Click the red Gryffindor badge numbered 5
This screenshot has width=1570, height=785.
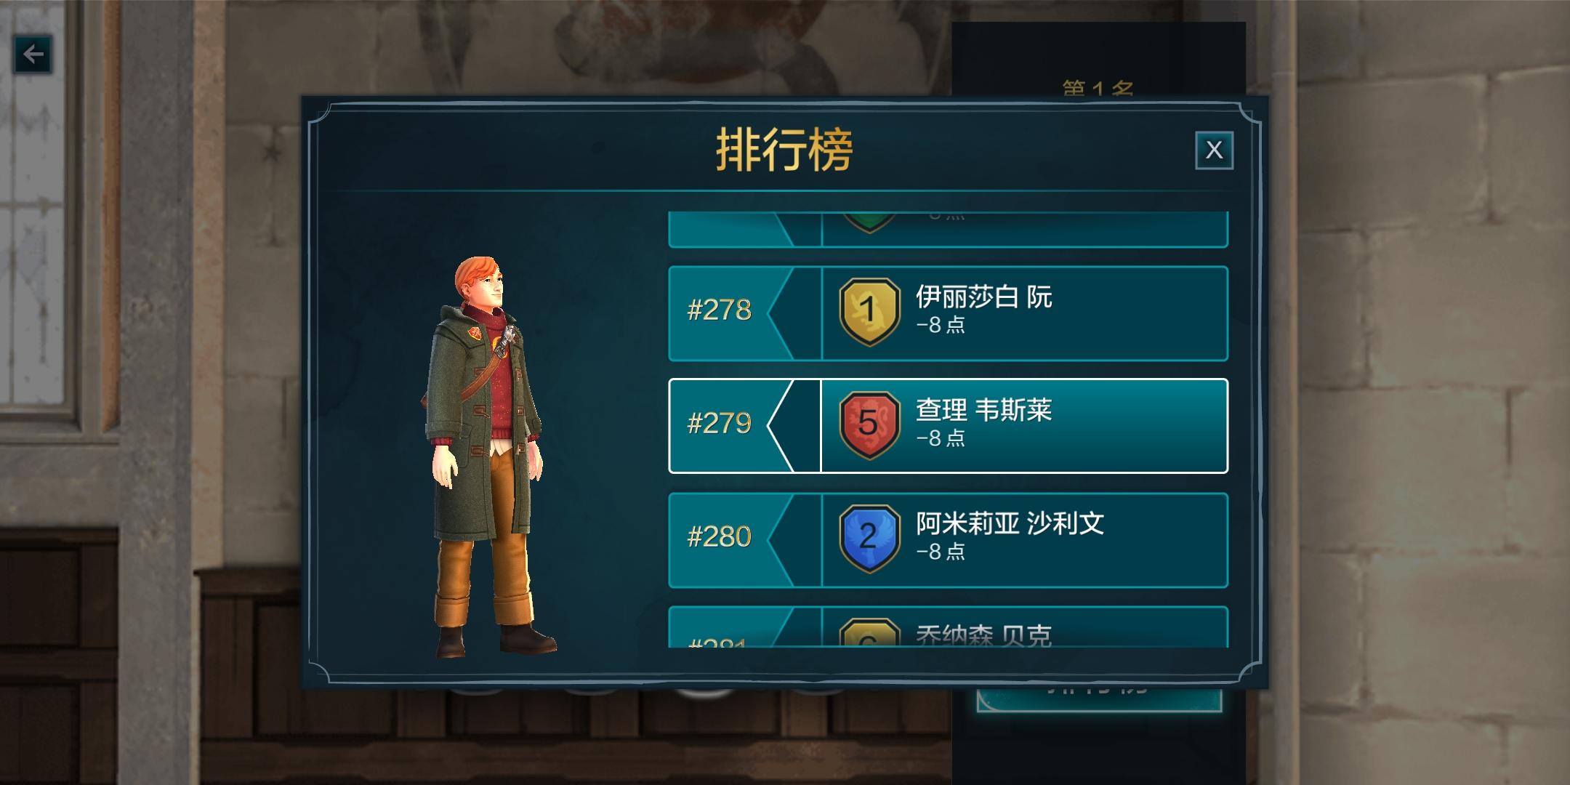(x=869, y=425)
